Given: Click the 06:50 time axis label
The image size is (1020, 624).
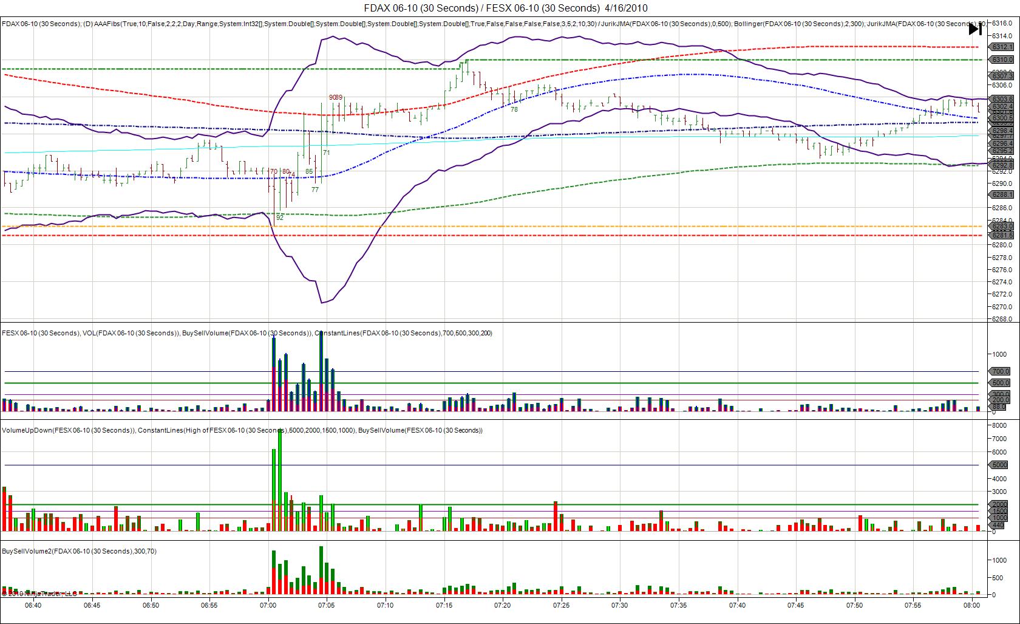Looking at the screenshot, I should point(151,605).
